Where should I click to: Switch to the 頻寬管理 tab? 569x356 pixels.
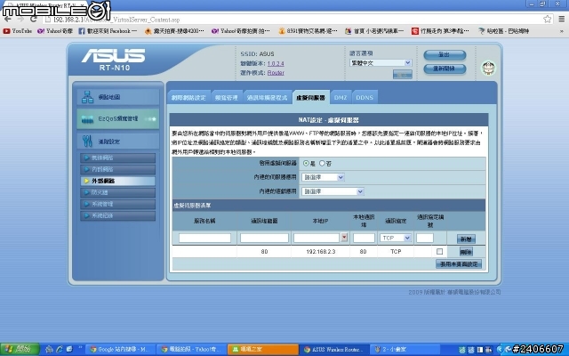227,97
